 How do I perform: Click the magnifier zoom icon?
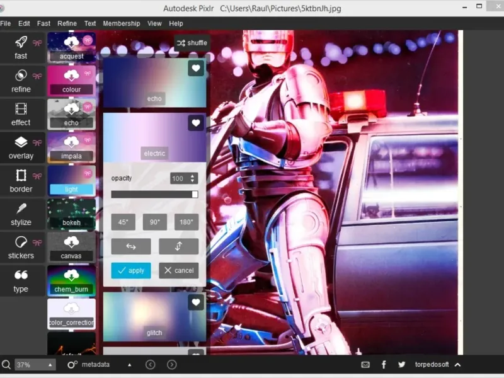coord(6,365)
